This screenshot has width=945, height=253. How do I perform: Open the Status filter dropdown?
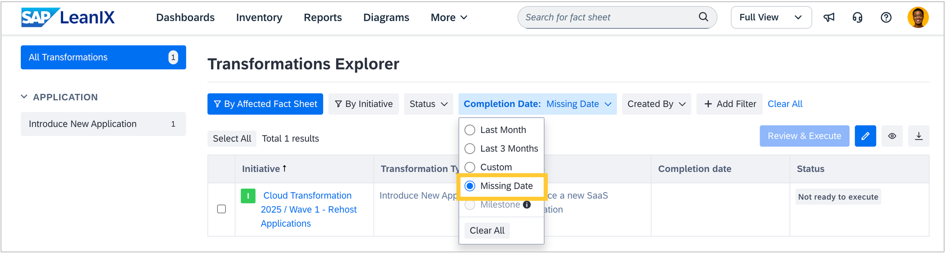[x=428, y=104]
